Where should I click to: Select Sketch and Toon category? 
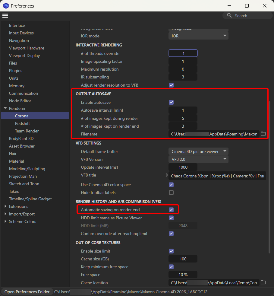coord(24,184)
